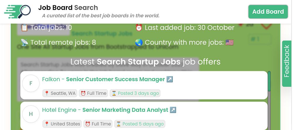Click the Add Board button
Viewport: 293px width, 130px height.
tap(268, 12)
